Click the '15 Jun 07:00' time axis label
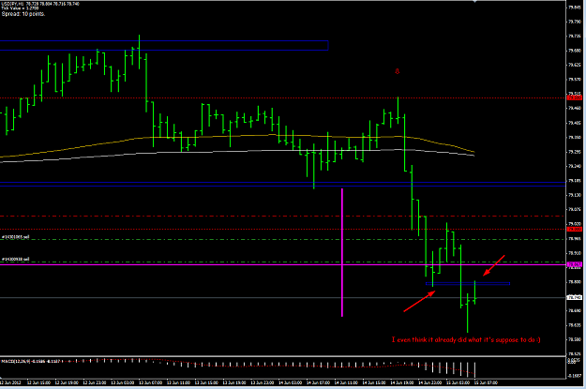Viewport: 586px width, 389px height. 486,382
